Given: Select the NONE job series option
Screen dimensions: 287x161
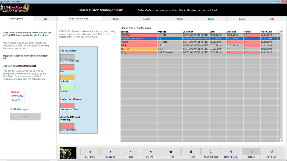Looking at the screenshot, I should (x=12, y=92).
